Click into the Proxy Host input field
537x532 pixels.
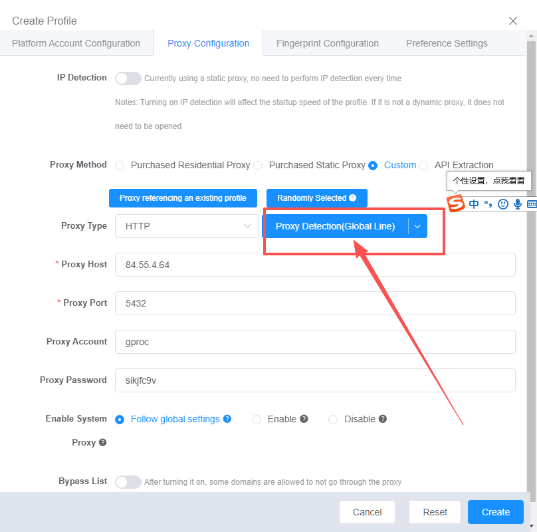click(315, 265)
